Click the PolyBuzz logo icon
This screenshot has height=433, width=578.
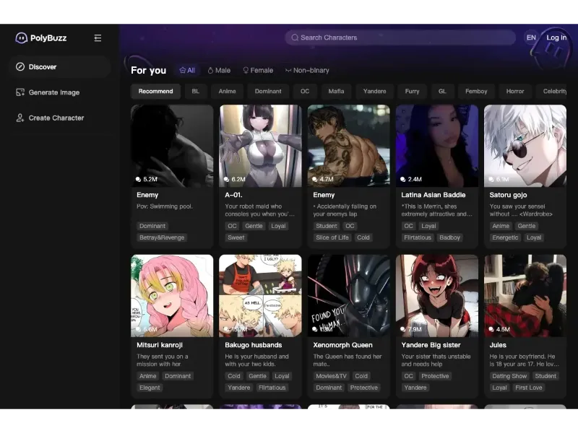(22, 38)
